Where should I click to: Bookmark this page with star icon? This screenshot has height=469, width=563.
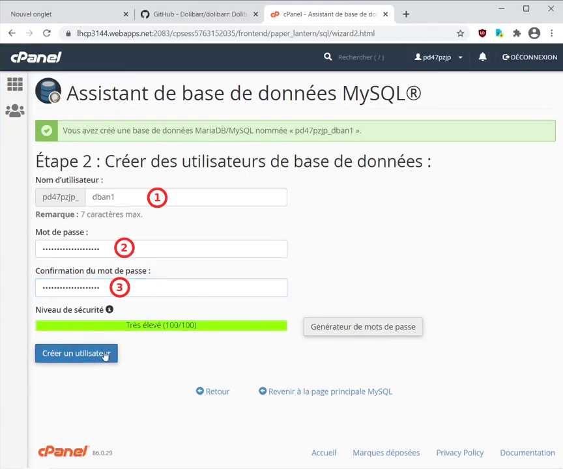[x=460, y=33]
